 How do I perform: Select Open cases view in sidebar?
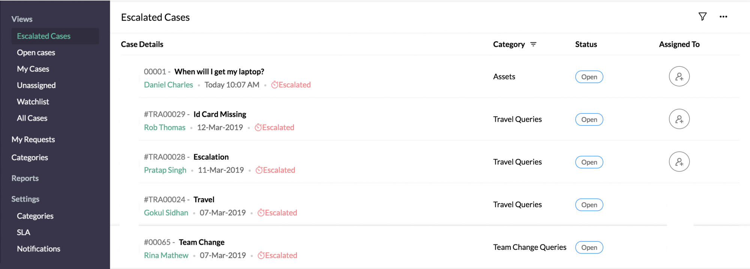36,53
